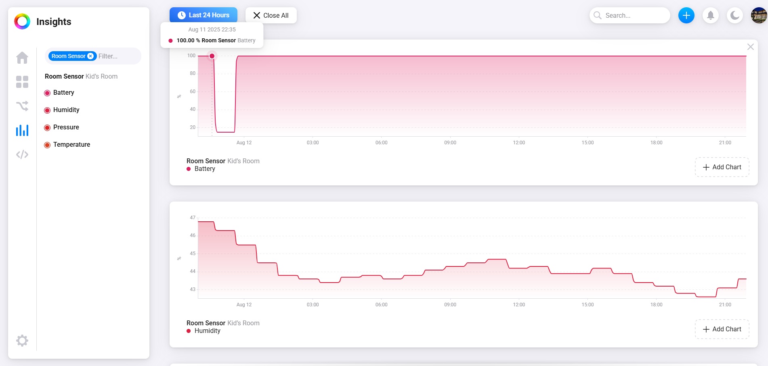Click Close All charts button
The height and width of the screenshot is (366, 768).
[271, 15]
